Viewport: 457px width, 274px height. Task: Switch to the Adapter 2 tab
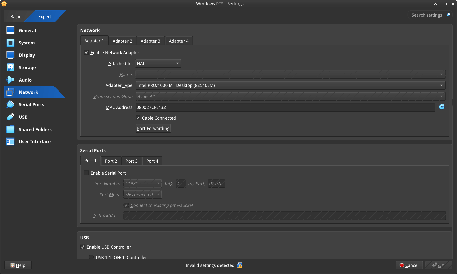(x=122, y=41)
